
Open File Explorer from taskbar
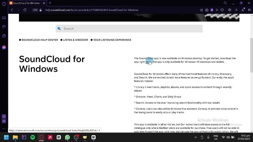click(x=15, y=137)
